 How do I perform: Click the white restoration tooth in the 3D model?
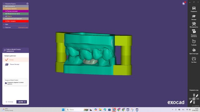pyautogui.click(x=90, y=62)
